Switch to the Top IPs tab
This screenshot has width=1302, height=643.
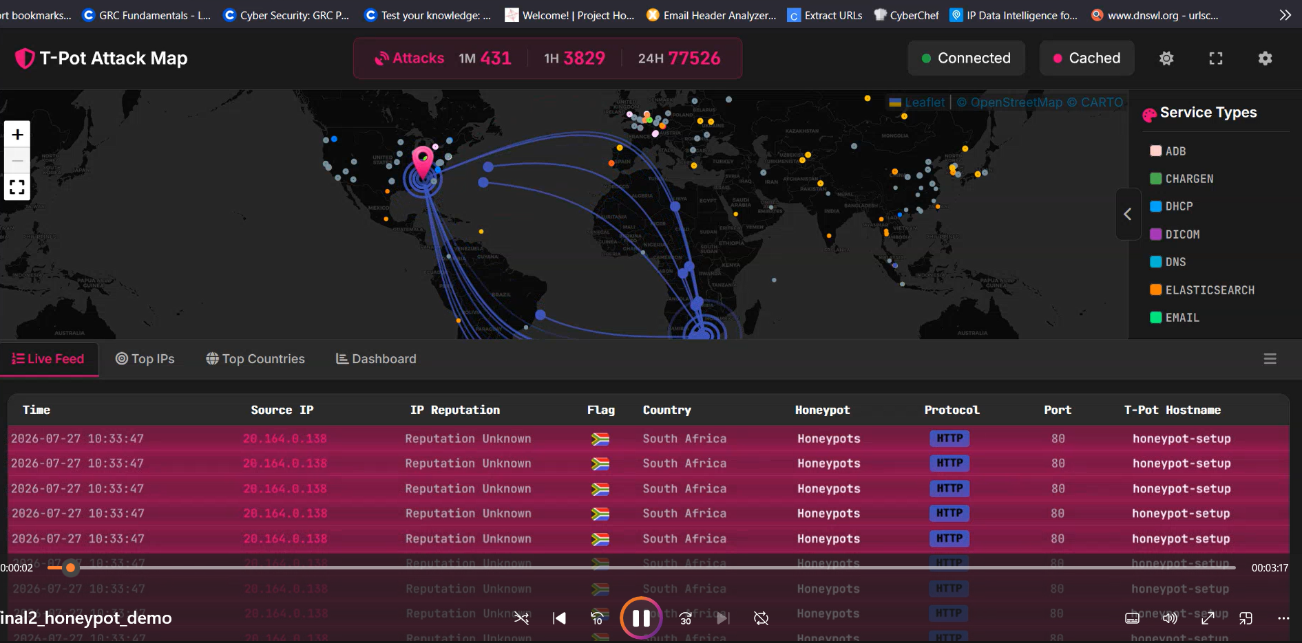coord(145,359)
